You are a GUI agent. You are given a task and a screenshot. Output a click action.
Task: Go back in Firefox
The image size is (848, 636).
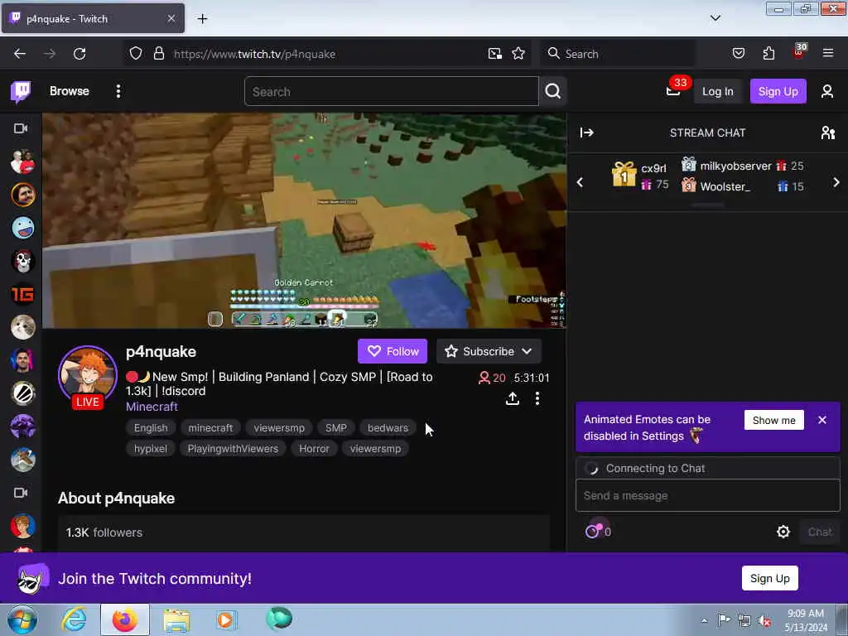[20, 54]
